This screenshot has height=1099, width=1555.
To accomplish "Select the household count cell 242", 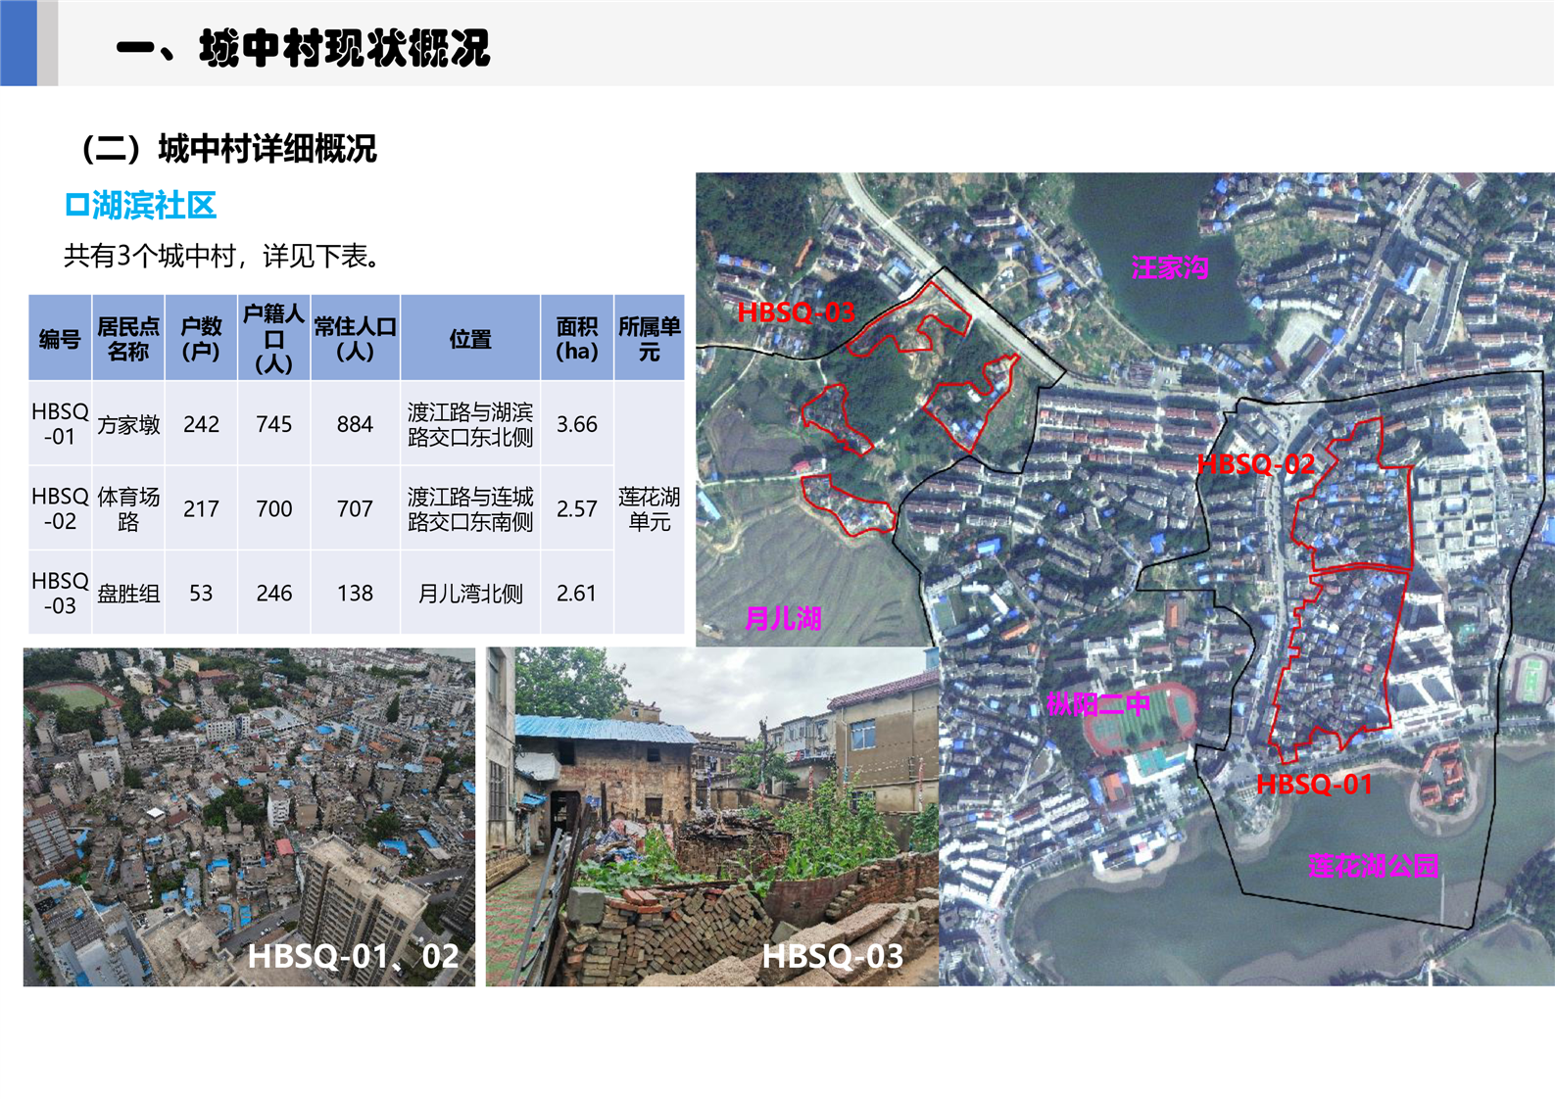I will point(201,423).
